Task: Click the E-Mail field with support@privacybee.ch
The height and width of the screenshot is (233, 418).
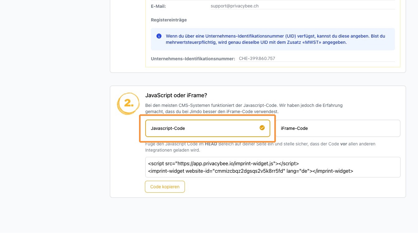Action: click(303, 6)
